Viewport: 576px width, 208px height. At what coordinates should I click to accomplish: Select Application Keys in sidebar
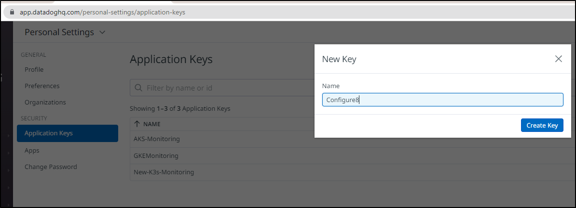tap(68, 133)
